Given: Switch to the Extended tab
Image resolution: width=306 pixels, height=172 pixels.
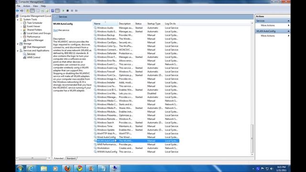Looking at the screenshot, I should tap(59, 158).
